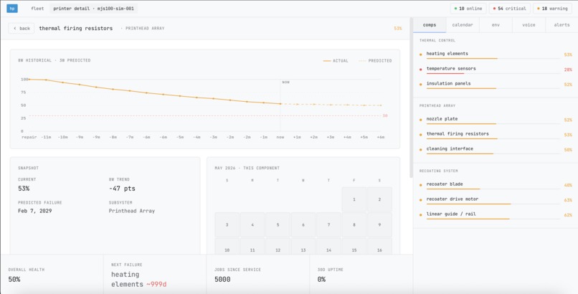This screenshot has width=578, height=294.
Task: Click the 'thermal firing resistors' page title
Action: click(76, 29)
